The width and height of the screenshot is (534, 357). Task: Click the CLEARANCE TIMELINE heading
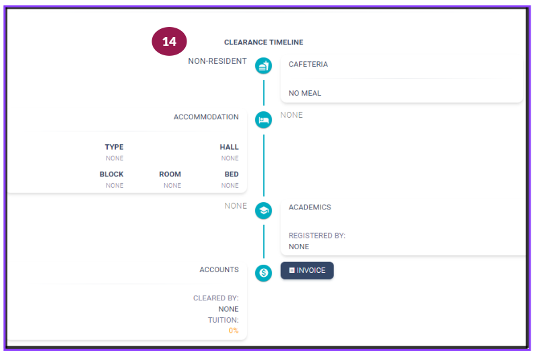coord(263,42)
